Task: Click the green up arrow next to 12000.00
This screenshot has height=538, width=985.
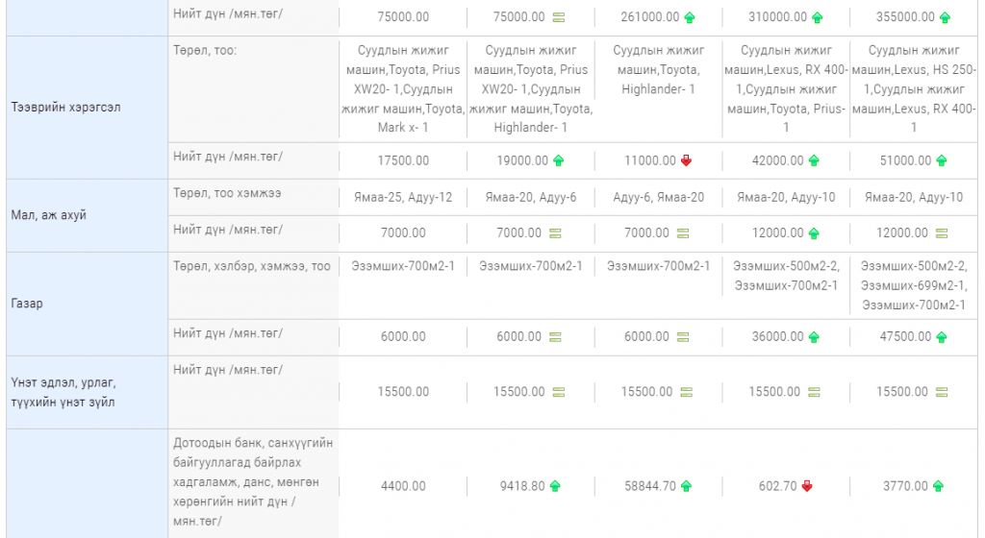Action: click(814, 233)
